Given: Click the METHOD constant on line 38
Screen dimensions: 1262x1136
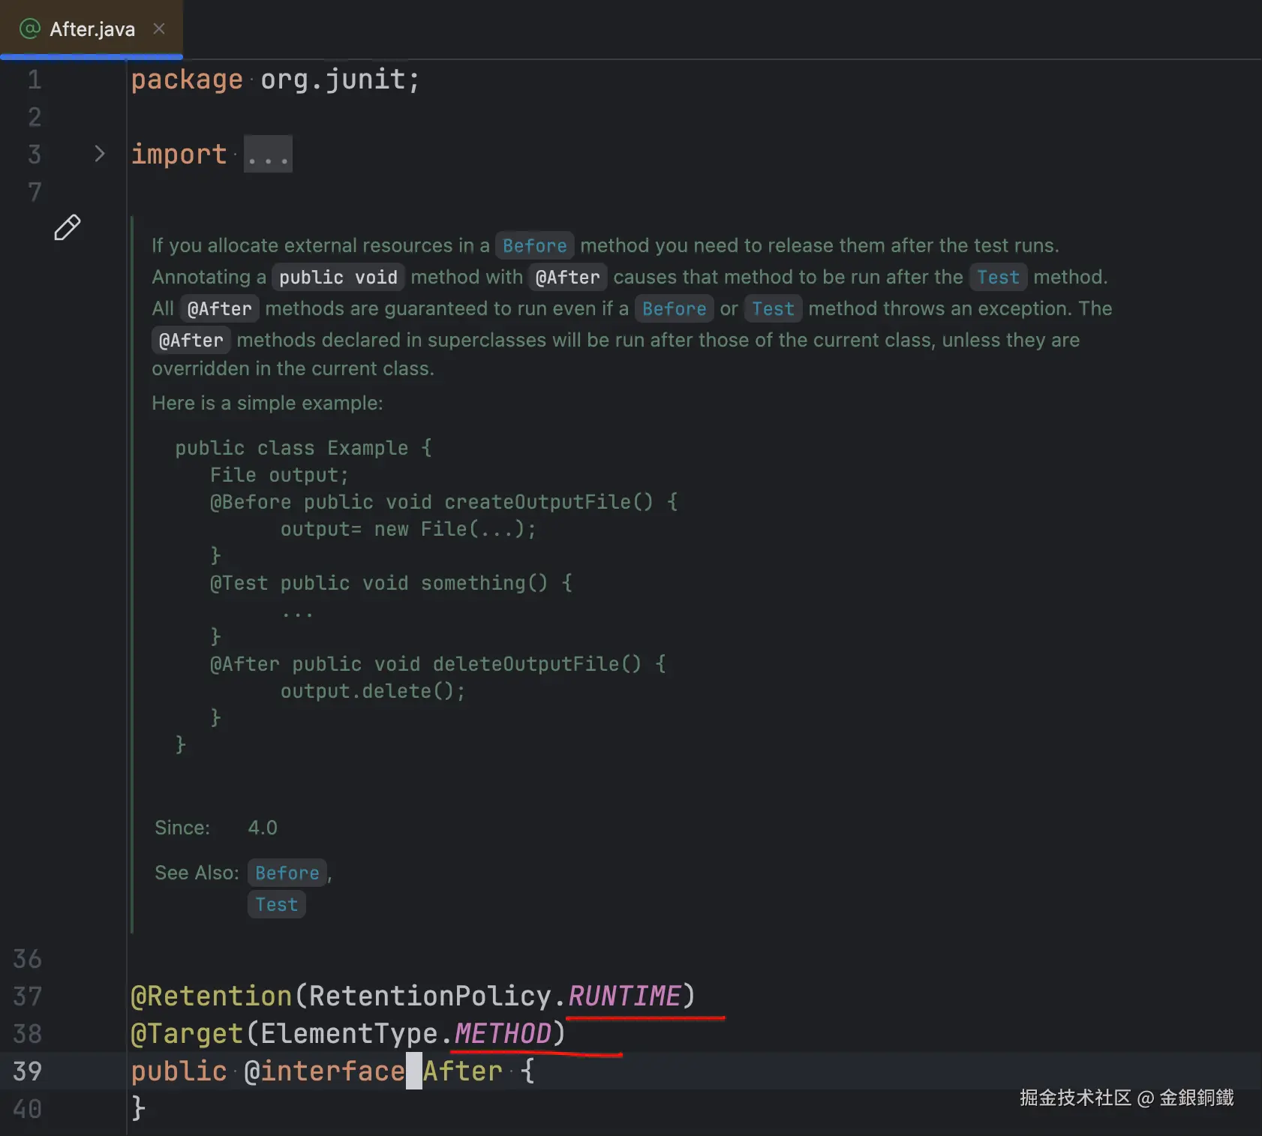Looking at the screenshot, I should (x=503, y=1033).
